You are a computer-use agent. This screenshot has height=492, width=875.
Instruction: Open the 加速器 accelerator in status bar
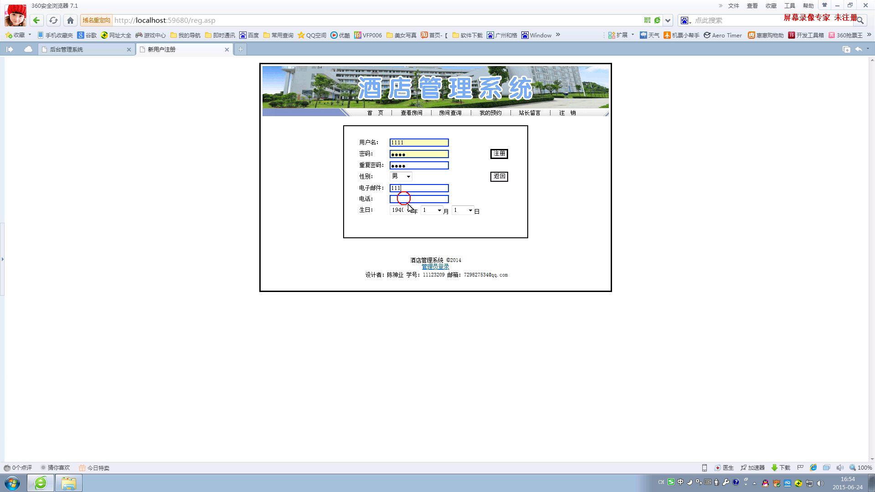pyautogui.click(x=752, y=468)
